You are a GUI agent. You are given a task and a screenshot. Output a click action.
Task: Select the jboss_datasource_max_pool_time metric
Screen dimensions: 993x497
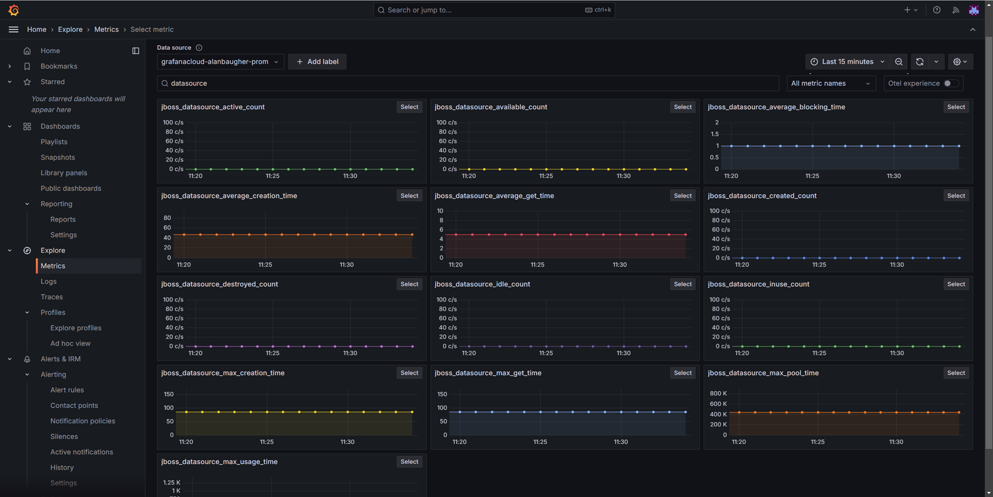point(956,373)
